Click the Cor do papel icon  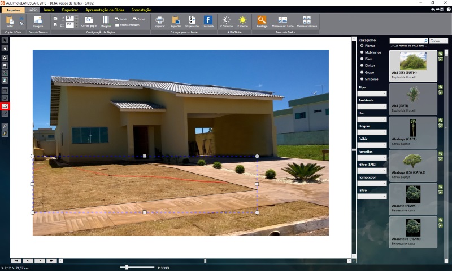click(89, 20)
